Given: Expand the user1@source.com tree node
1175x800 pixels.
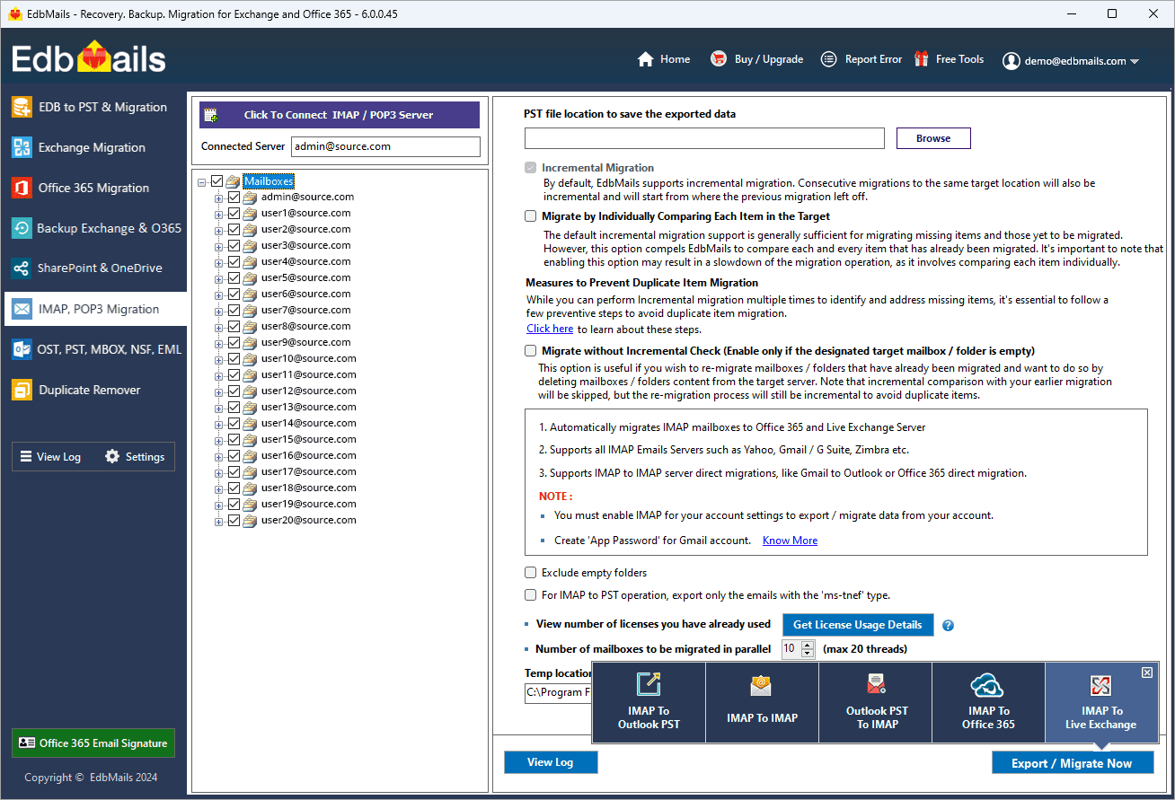Looking at the screenshot, I should [219, 213].
